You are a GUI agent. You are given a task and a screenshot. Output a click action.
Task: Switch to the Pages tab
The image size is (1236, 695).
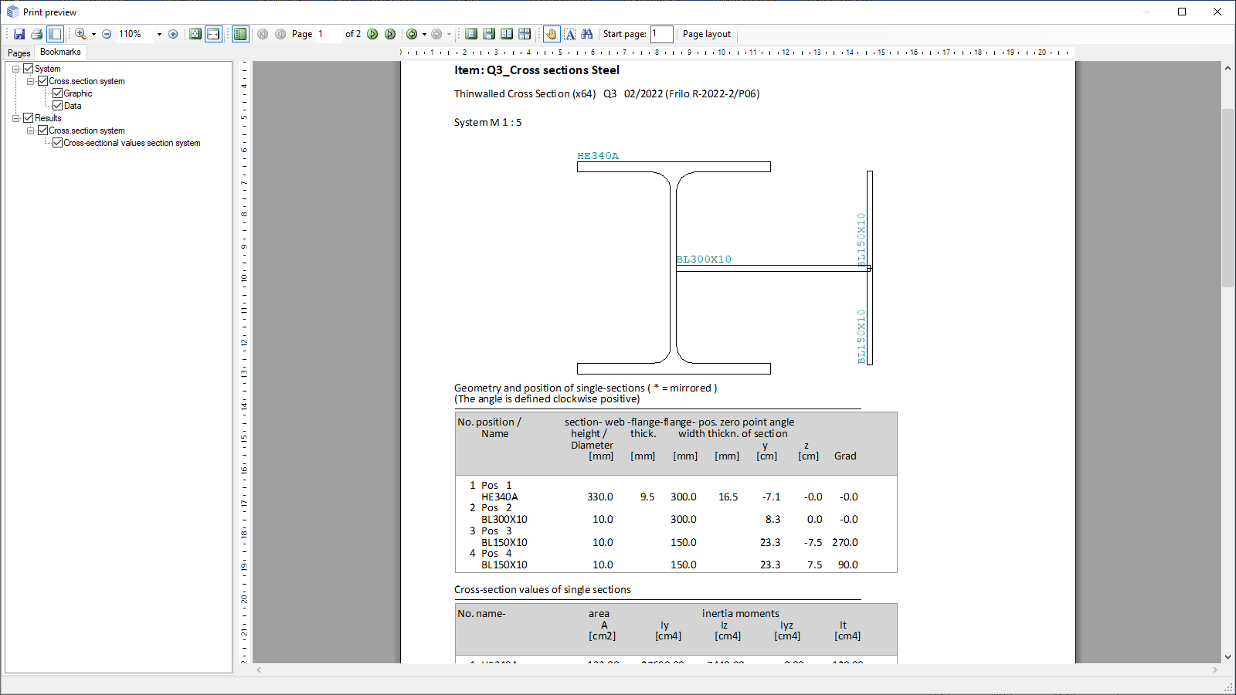[x=19, y=53]
